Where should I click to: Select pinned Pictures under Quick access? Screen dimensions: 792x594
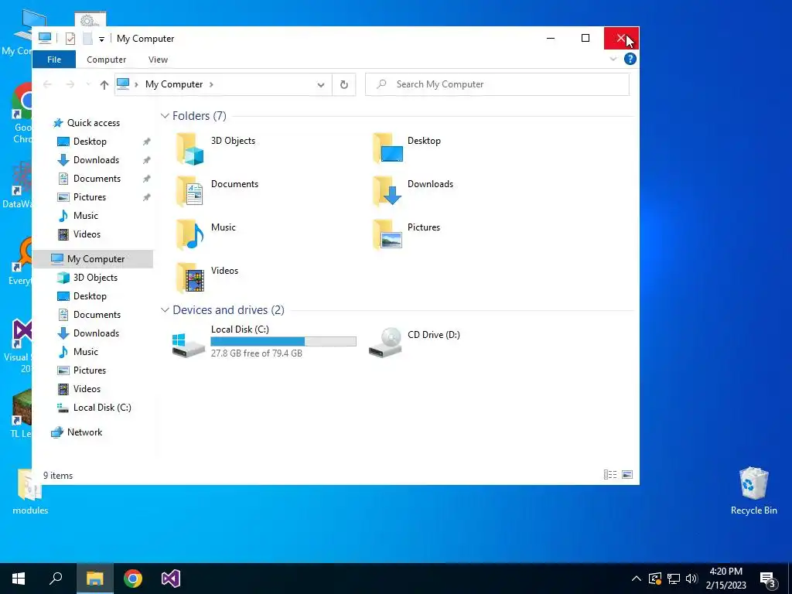(x=90, y=197)
